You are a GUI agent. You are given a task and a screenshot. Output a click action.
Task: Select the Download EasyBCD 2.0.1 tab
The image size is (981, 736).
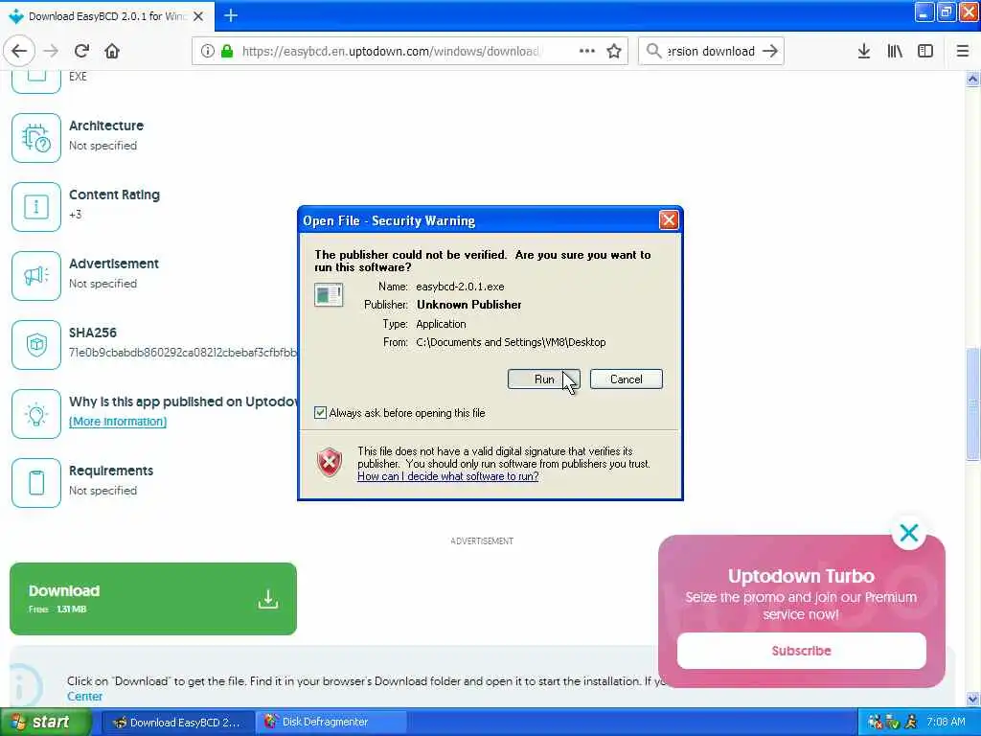click(107, 16)
